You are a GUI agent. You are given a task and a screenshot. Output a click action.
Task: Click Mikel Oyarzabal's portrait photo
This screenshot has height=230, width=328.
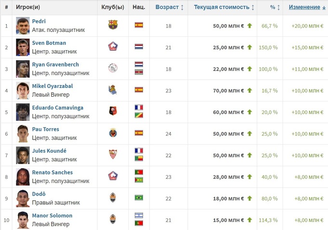22,90
